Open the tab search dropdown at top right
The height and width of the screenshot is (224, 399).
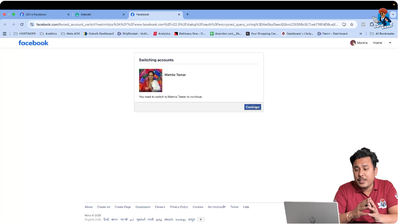tap(393, 15)
